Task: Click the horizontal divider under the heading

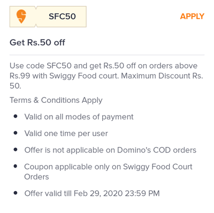Action: click(107, 55)
